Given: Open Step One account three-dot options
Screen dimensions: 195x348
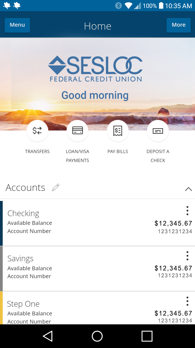Looking at the screenshot, I should [187, 301].
